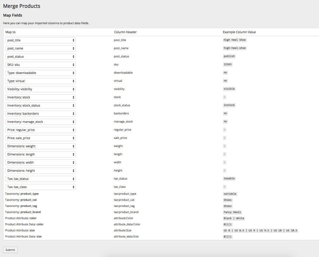319x257 pixels.
Task: Open the Inventory: stock_status dropdown
Action: point(40,105)
